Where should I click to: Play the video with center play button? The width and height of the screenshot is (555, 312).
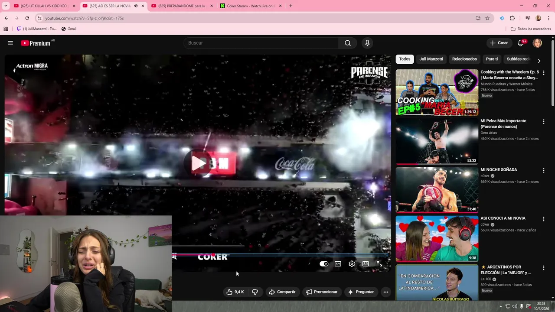(x=199, y=163)
